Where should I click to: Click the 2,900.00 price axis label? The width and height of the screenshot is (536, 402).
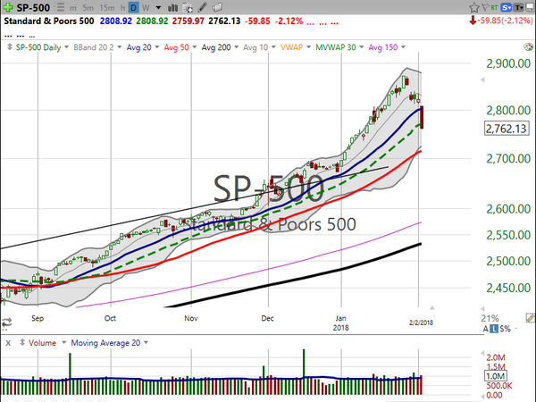[508, 63]
